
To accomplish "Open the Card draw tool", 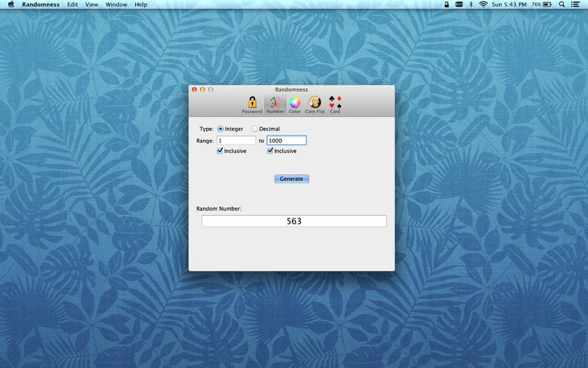I will 335,105.
